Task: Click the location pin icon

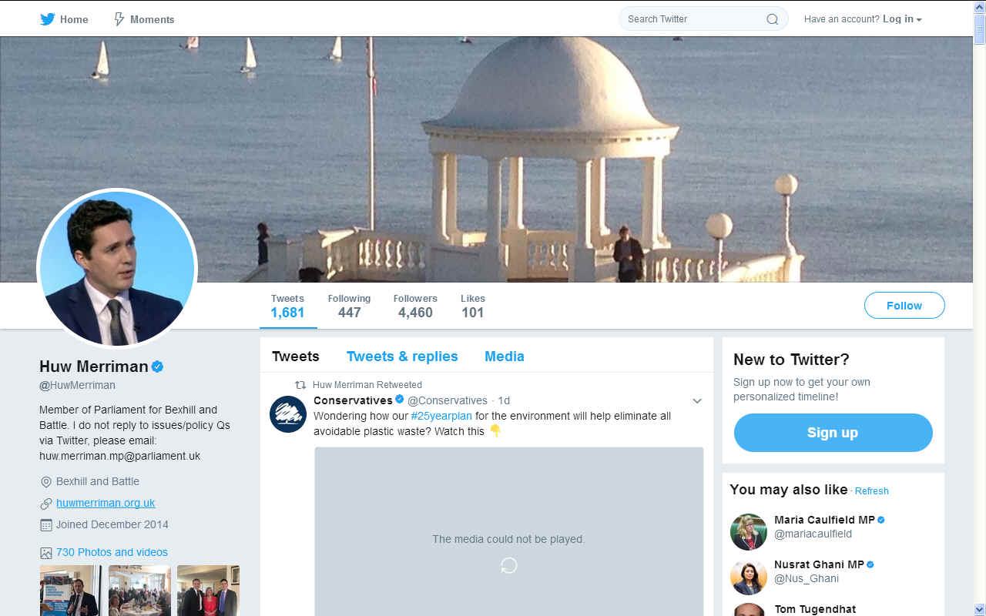Action: click(x=45, y=482)
